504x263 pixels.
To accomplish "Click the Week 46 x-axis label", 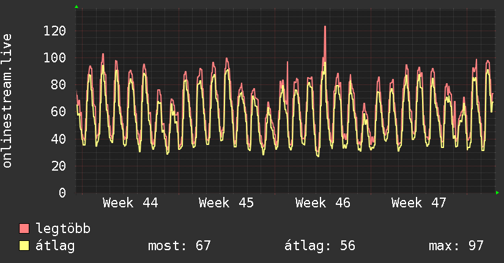I will [323, 203].
